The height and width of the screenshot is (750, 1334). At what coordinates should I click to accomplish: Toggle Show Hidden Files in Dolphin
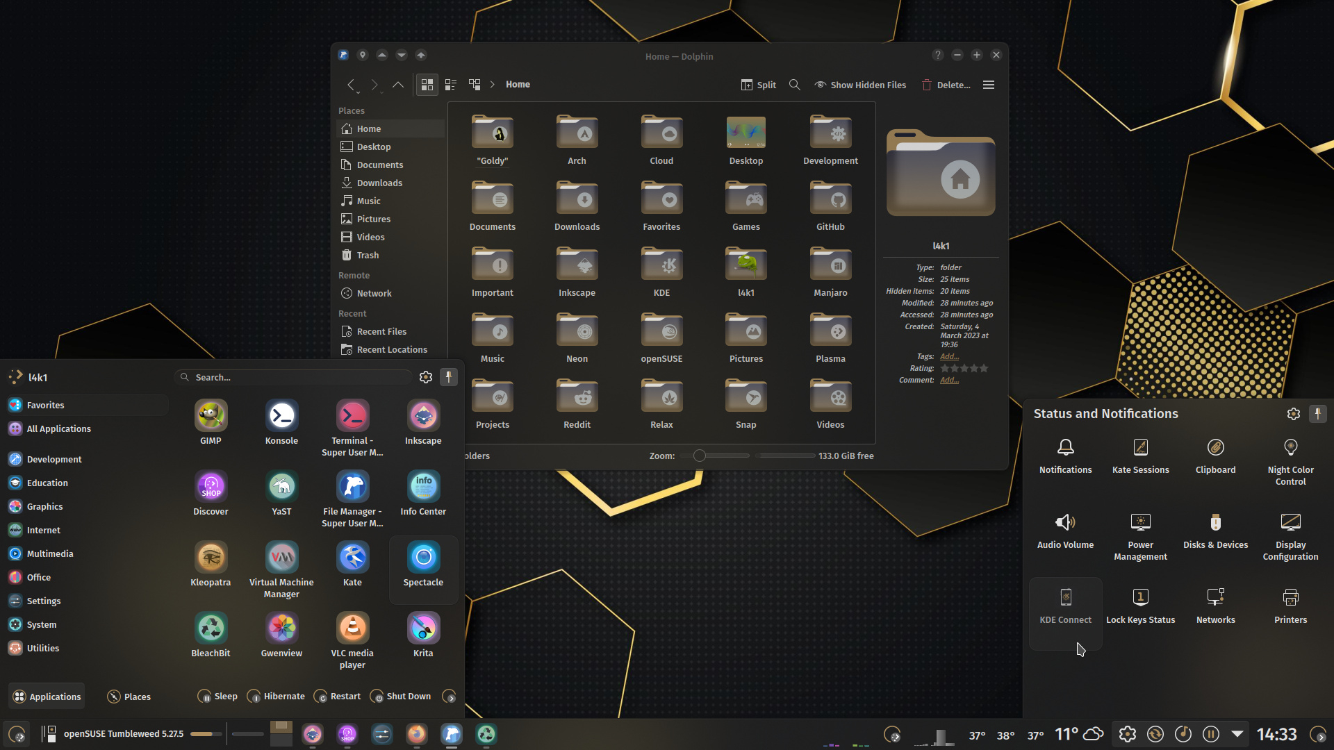860,85
